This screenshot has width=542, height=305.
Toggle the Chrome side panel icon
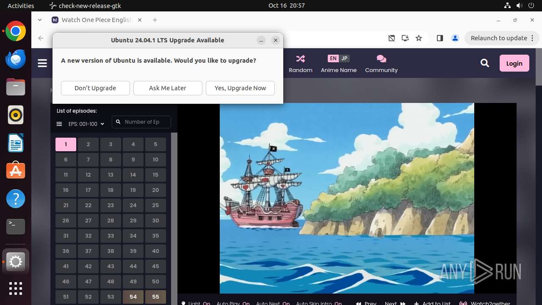tap(440, 38)
